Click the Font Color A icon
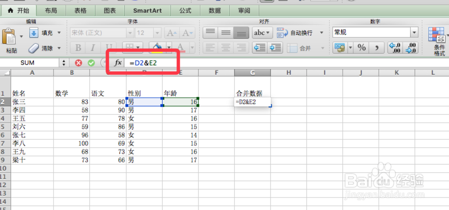The height and width of the screenshot is (210, 449). pos(180,48)
